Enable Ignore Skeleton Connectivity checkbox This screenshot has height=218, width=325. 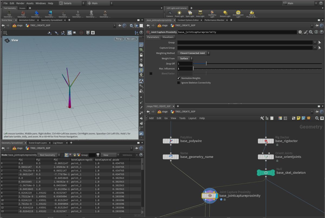click(x=178, y=83)
